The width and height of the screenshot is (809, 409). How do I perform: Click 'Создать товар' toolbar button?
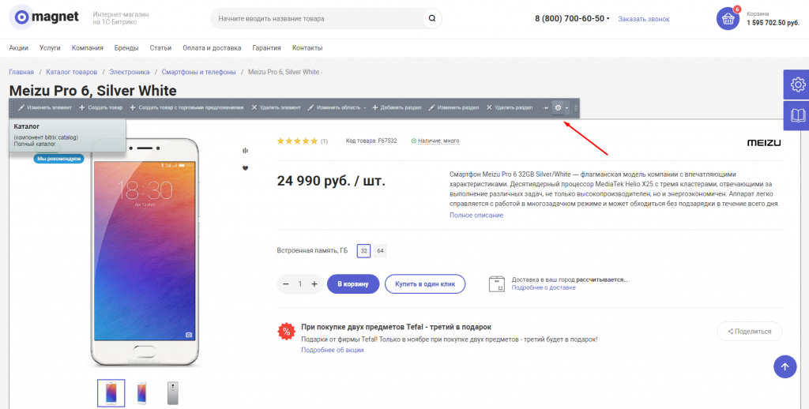(100, 108)
